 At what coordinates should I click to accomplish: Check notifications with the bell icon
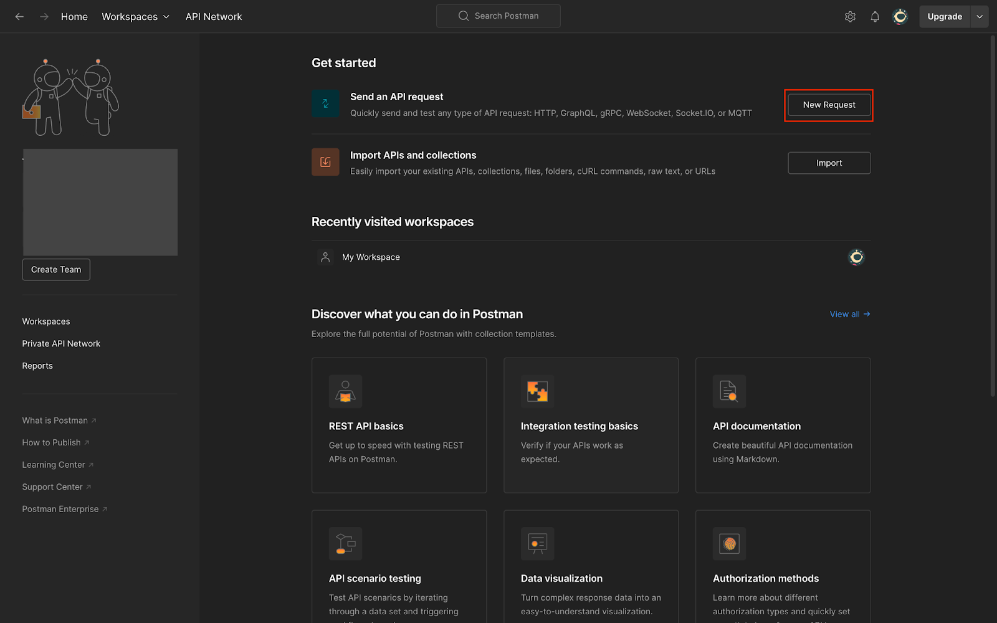tap(875, 16)
